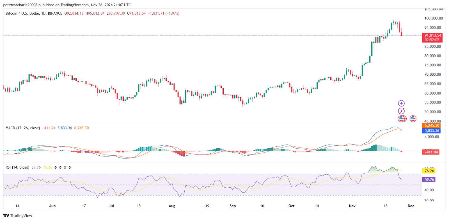
Task: Click the 75,000.00 price axis label
Action: click(433, 65)
